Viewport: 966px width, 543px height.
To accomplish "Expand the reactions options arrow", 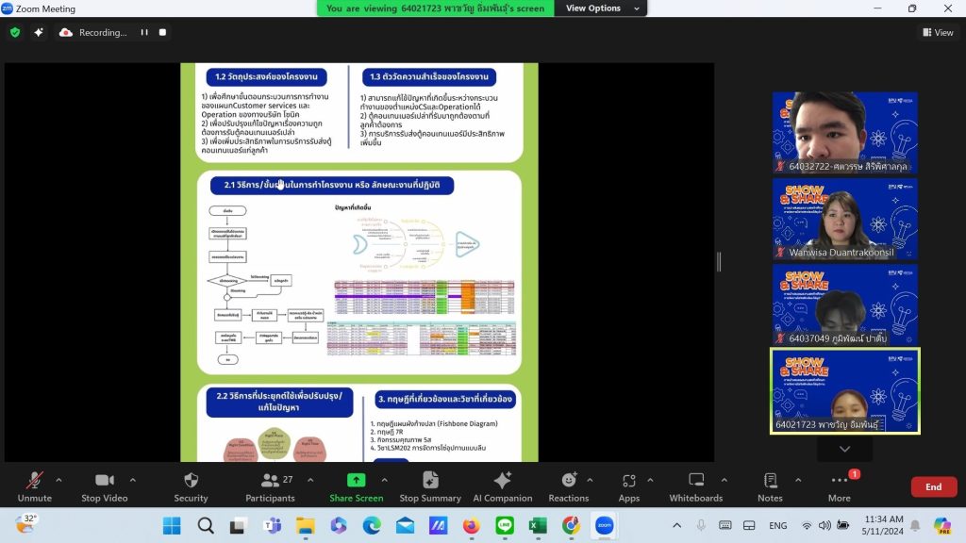I will click(590, 480).
